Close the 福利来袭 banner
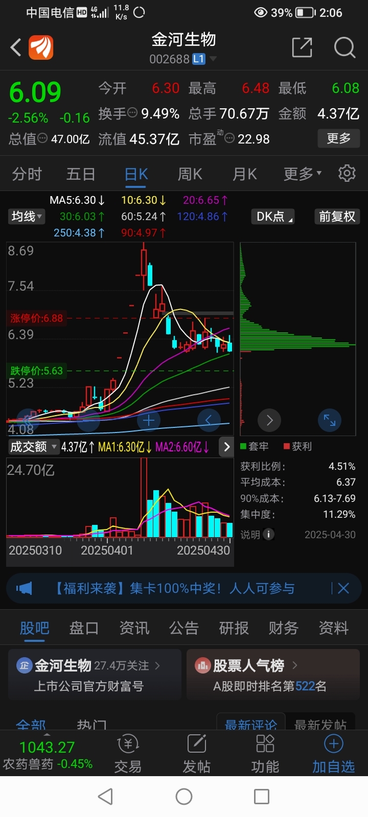Screen dimensions: 368x817 click(x=343, y=588)
